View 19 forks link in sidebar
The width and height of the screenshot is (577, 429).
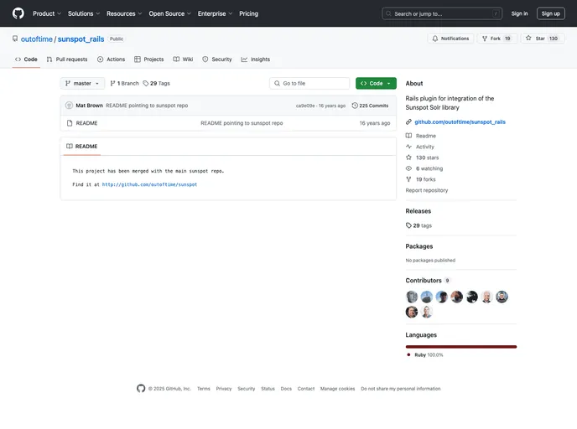(421, 179)
